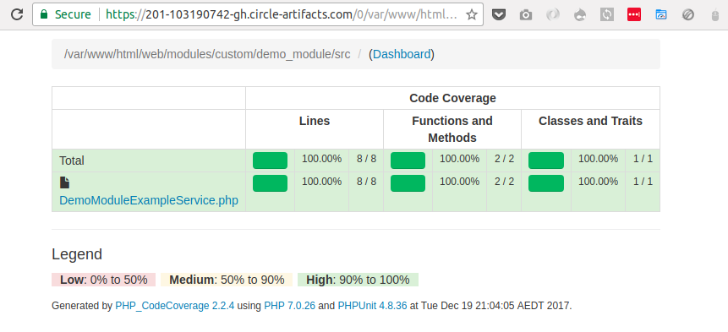728x332 pixels.
Task: Click the Medium: 50% to 90% legend swatch
Action: tap(227, 280)
